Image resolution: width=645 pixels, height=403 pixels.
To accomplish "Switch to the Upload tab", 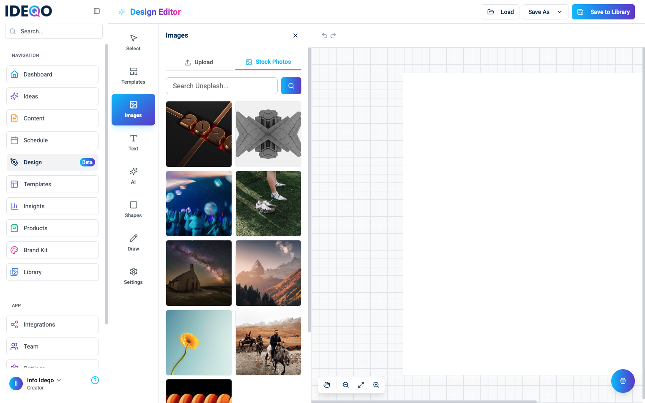I will [199, 62].
